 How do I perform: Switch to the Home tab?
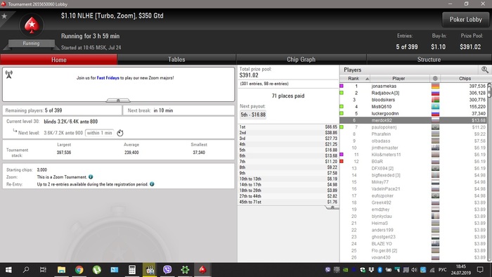point(58,60)
